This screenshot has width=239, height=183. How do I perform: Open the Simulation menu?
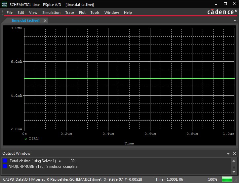51,13
